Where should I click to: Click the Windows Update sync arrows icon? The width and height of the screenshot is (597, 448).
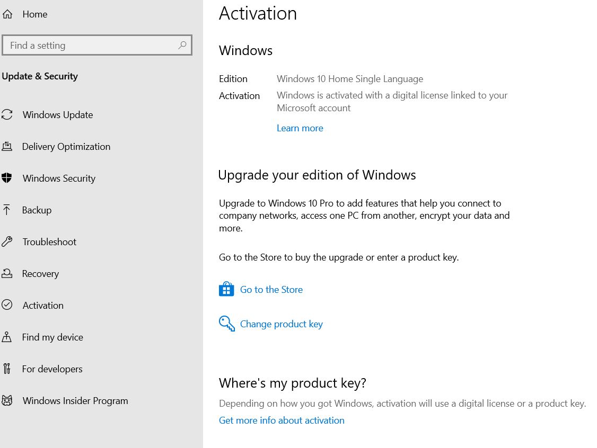click(x=7, y=115)
